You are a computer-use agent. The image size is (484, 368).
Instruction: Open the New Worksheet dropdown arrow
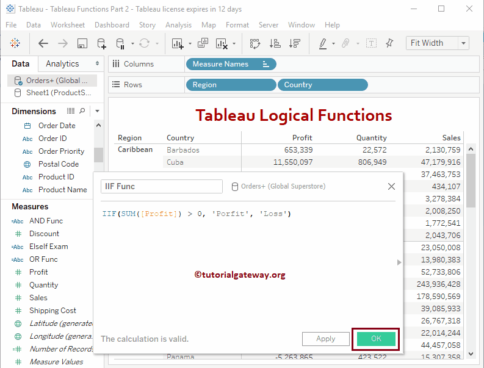tap(190, 43)
